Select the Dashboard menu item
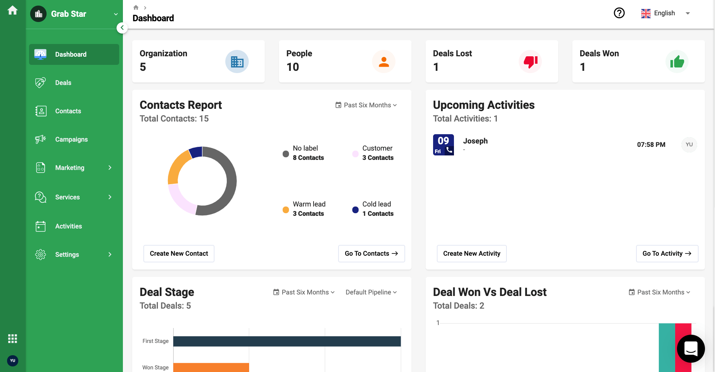 [74, 54]
